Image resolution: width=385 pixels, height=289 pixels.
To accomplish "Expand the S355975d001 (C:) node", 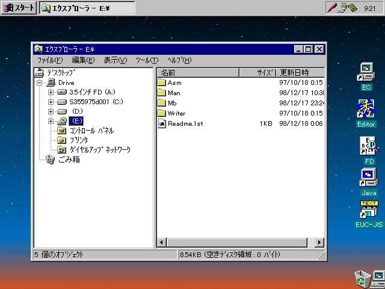I will [51, 102].
